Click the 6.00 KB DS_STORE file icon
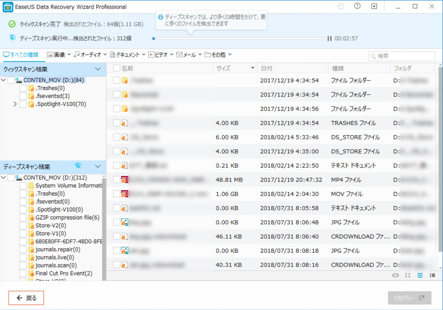Image resolution: width=443 pixels, height=310 pixels. tap(125, 137)
